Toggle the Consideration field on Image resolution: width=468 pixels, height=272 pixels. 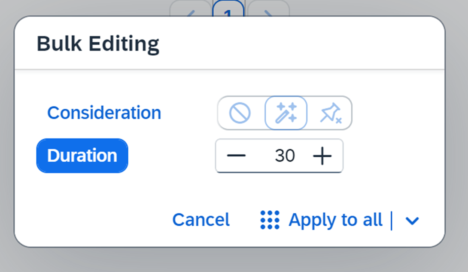104,113
